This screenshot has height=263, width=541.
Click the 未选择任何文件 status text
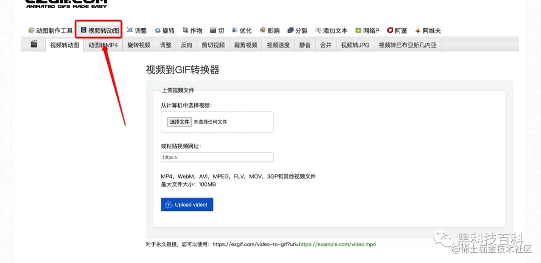[x=210, y=122]
